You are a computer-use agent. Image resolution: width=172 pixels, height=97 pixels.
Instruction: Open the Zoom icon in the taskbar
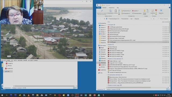coord(68,95)
